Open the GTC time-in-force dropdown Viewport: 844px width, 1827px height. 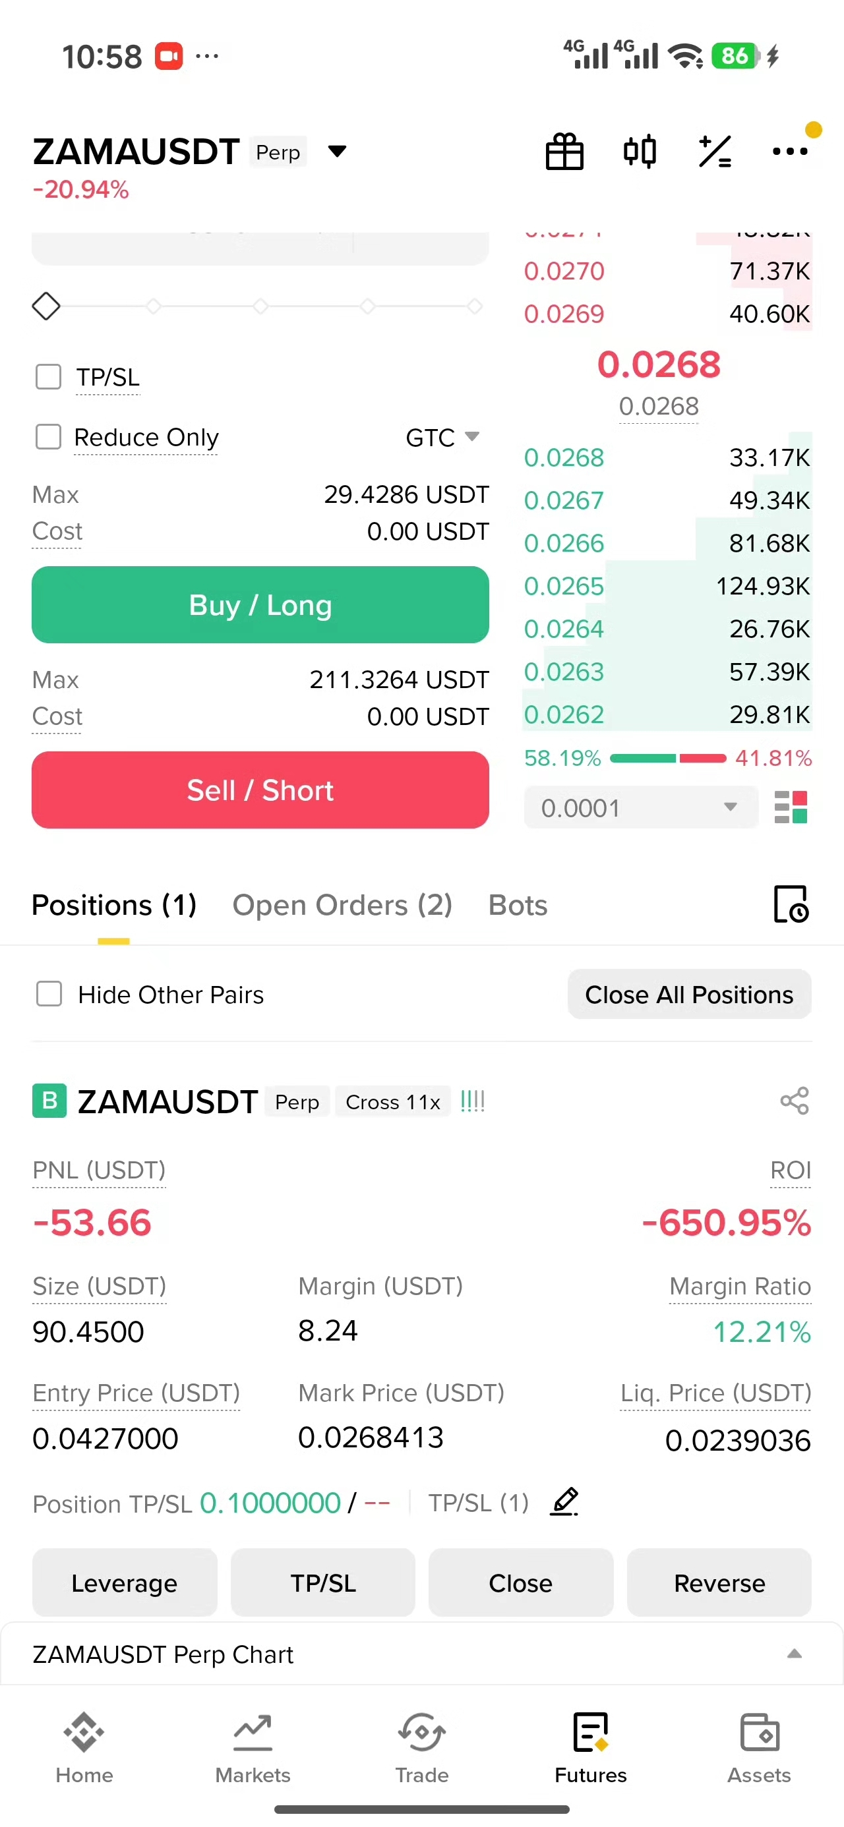(x=443, y=437)
